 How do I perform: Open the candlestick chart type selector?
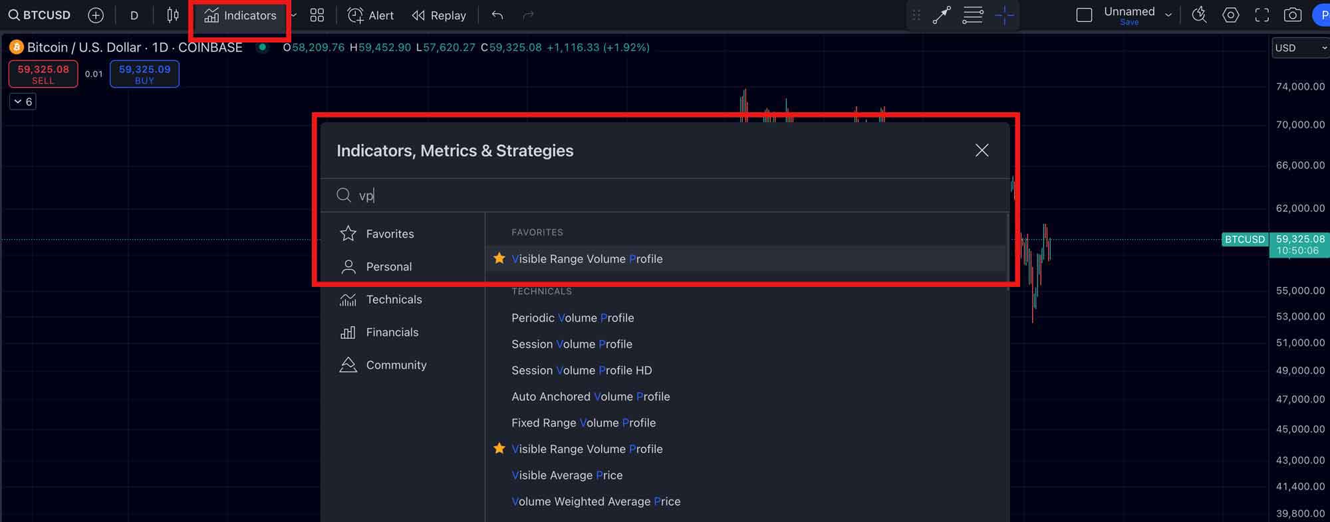173,15
